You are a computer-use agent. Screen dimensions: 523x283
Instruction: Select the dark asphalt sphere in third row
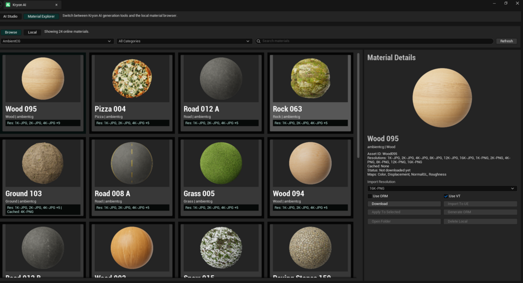pos(43,248)
